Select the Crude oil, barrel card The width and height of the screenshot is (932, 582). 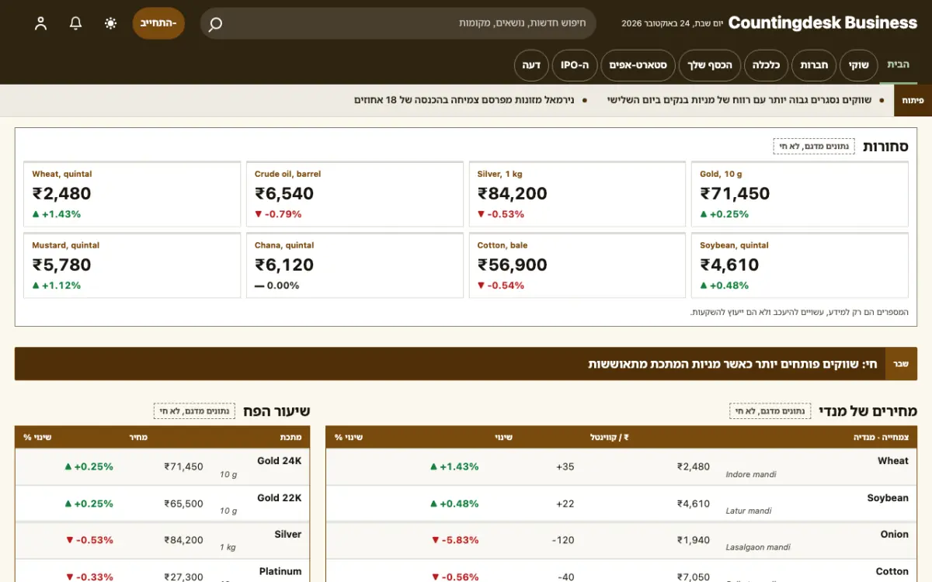coord(355,194)
